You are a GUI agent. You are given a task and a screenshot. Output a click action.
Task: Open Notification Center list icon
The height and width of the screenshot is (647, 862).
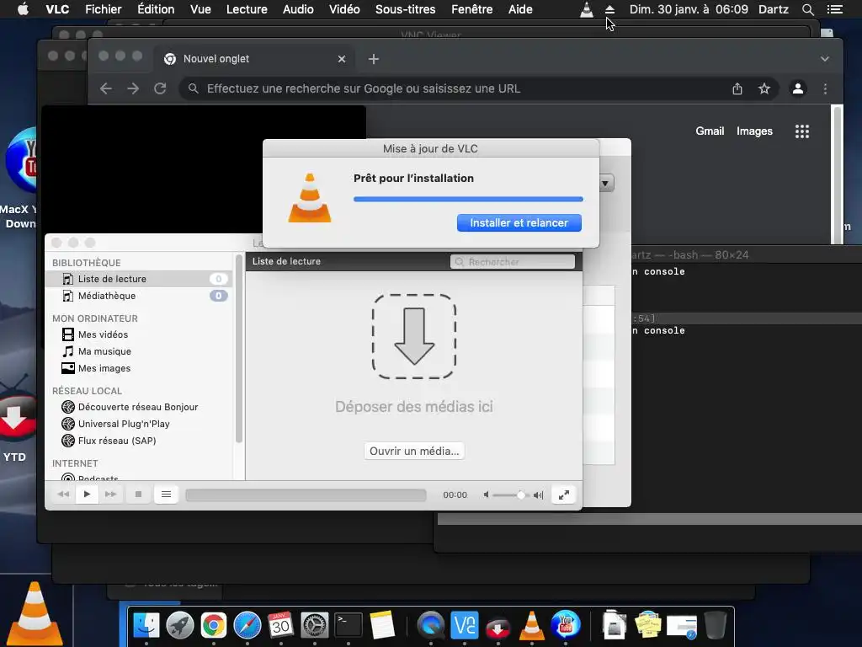click(834, 9)
